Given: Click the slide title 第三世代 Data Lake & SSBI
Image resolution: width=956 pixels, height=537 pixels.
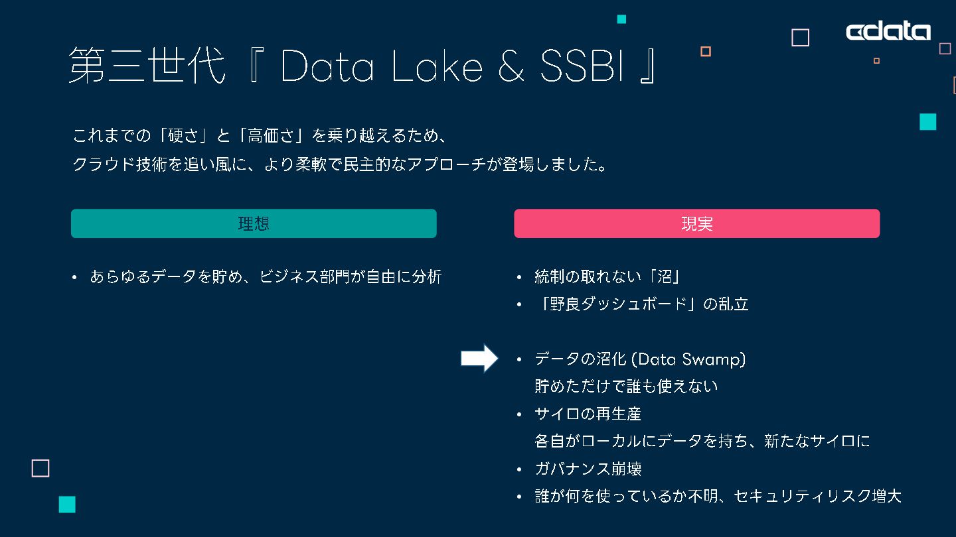Looking at the screenshot, I should [x=364, y=66].
